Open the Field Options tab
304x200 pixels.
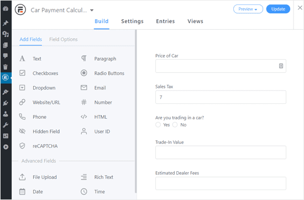pos(64,39)
